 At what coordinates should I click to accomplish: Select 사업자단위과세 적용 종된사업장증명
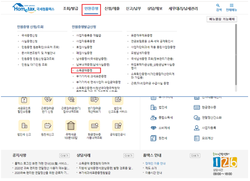click(153, 47)
